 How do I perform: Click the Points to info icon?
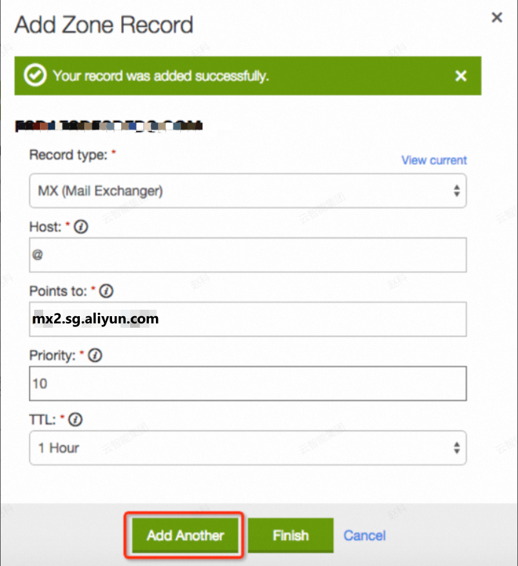coord(106,291)
